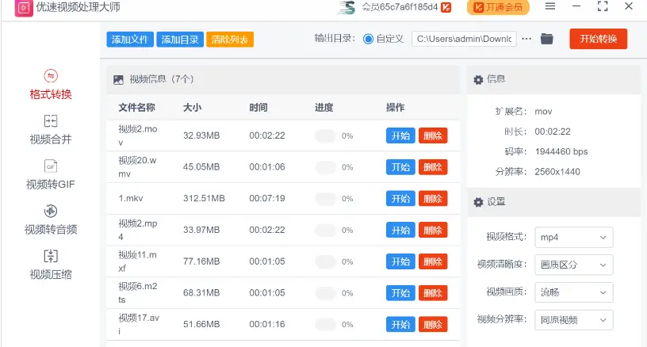Click the gear icon next to 设置
647x347 pixels.
tap(478, 202)
